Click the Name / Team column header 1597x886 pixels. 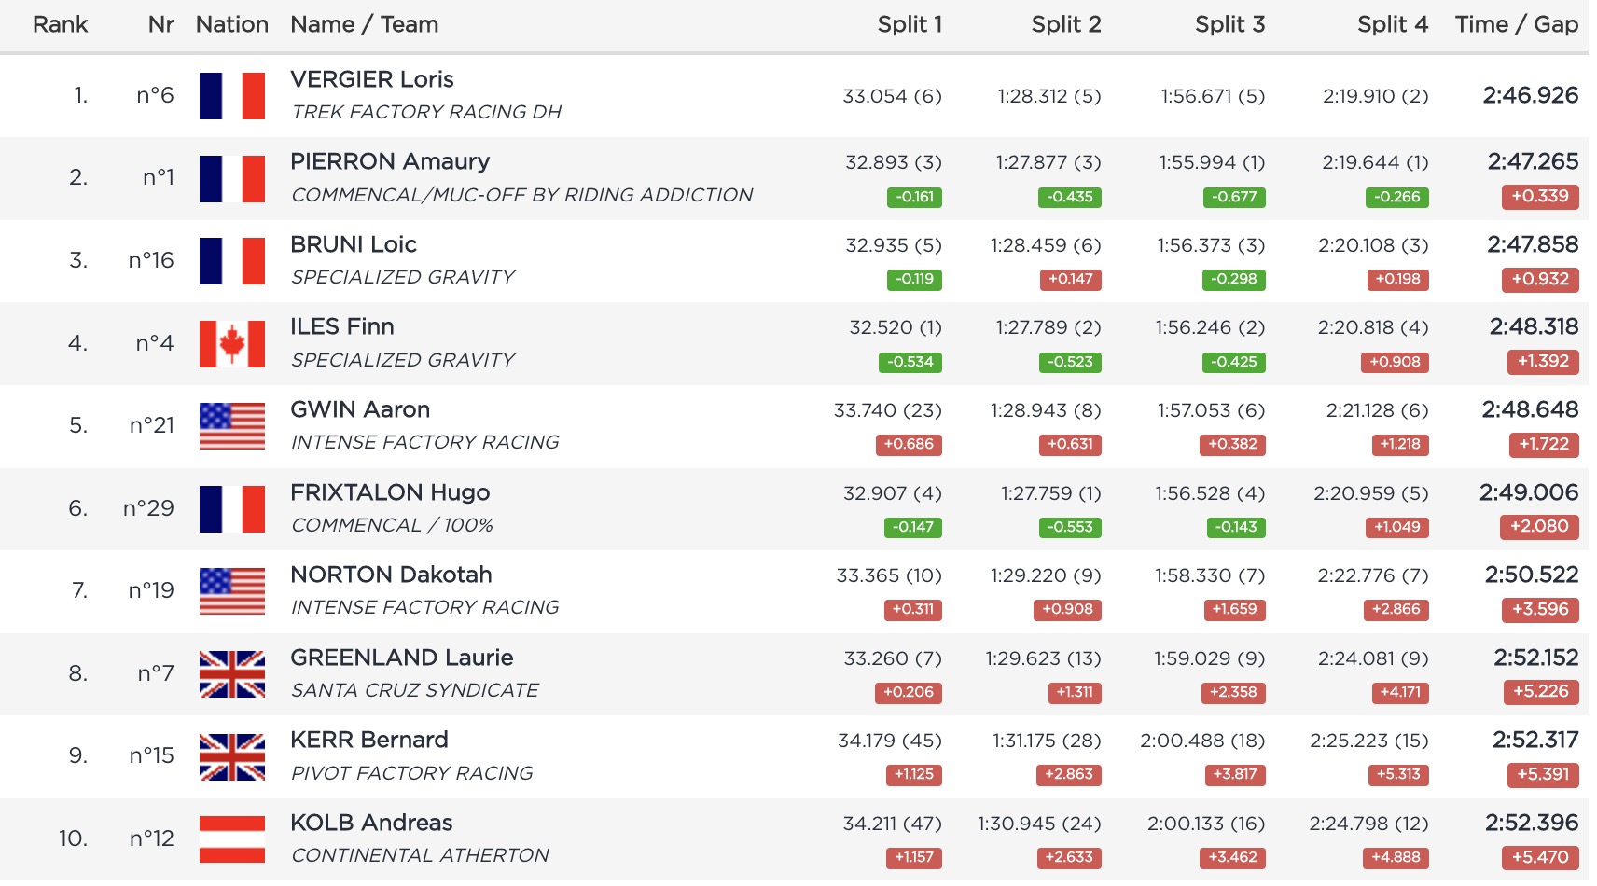point(364,24)
